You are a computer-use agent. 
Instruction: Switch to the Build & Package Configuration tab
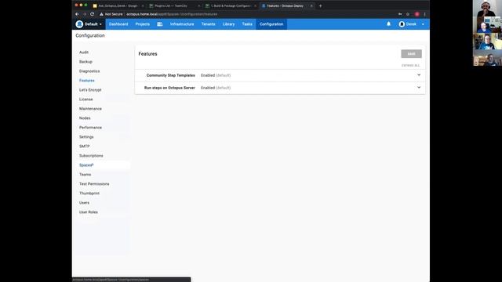point(231,5)
